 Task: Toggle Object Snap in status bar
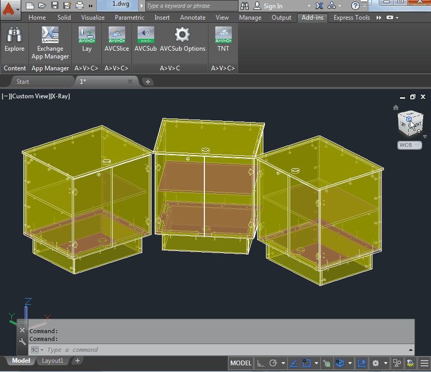[x=306, y=363]
